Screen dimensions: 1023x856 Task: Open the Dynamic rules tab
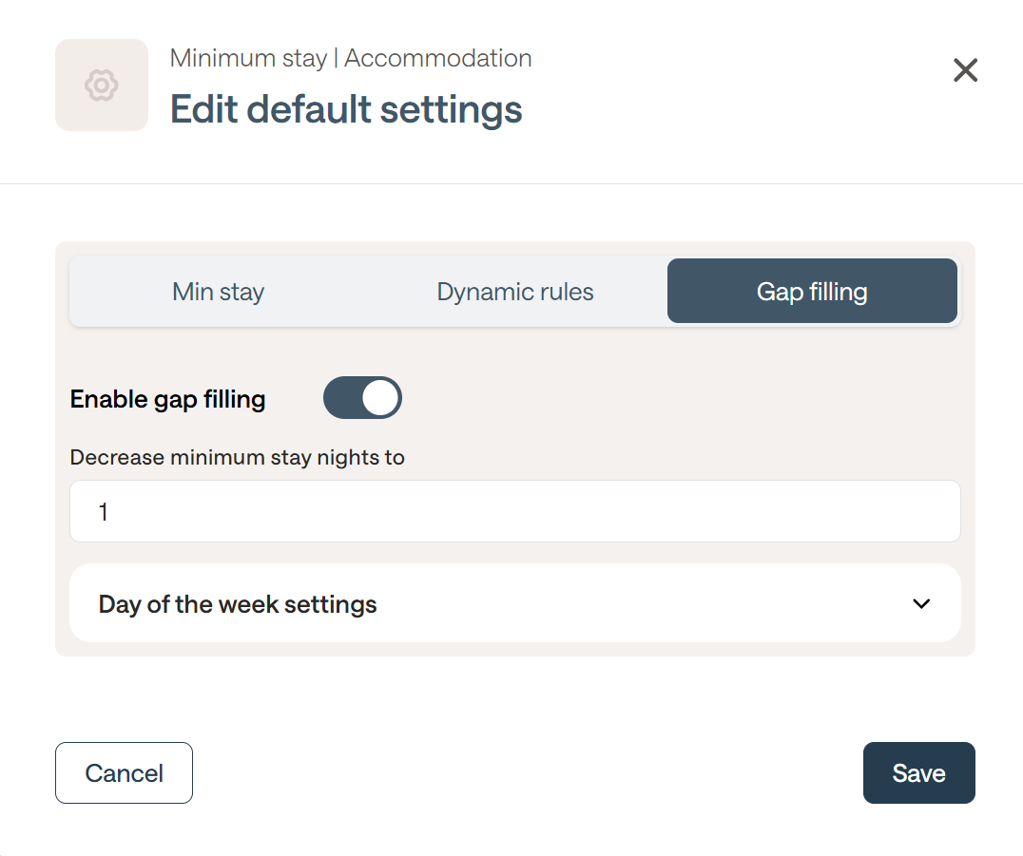(514, 292)
